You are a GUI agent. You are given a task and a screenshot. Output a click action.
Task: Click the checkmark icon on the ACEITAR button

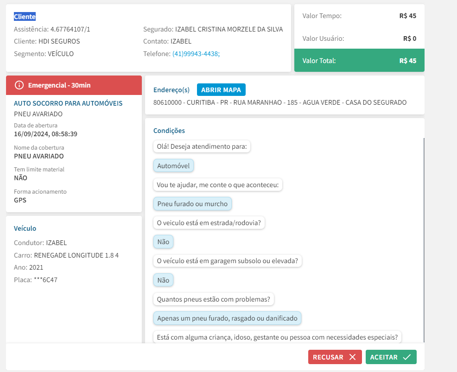tap(406, 357)
